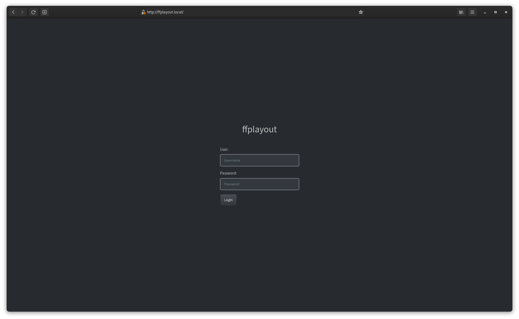The image size is (519, 319).
Task: Open a new tab
Action: 45,12
